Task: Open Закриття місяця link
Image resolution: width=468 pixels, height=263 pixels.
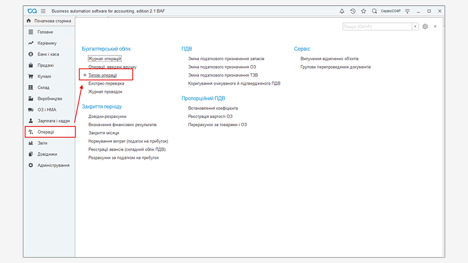Action: point(104,133)
